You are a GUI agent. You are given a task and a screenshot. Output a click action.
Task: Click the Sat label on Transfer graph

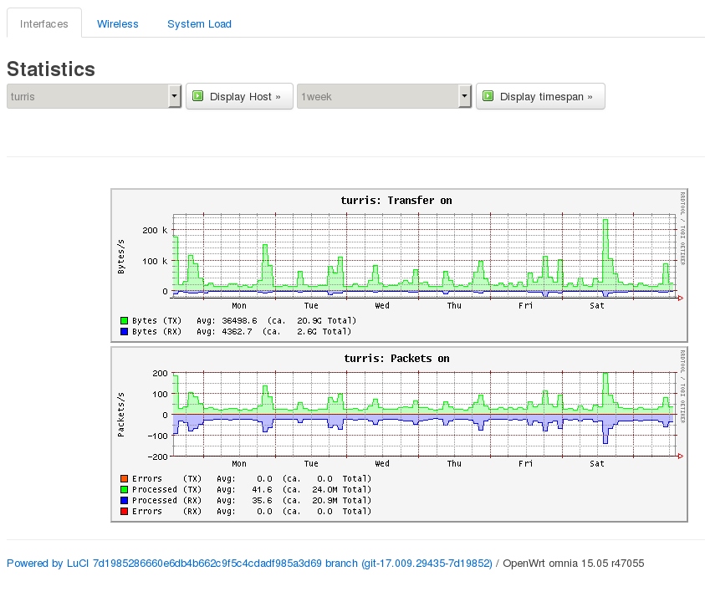[x=597, y=306]
